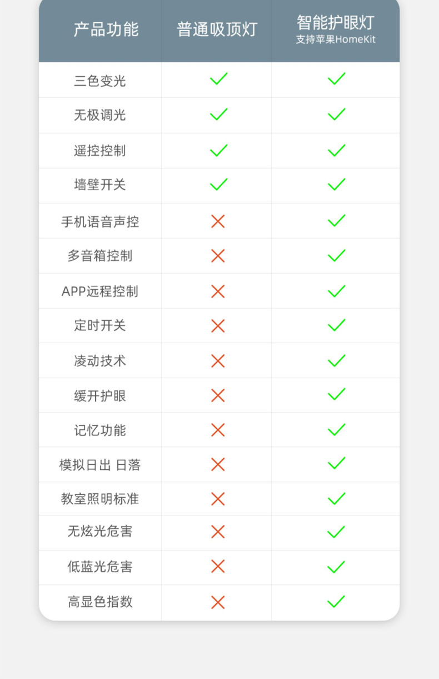The height and width of the screenshot is (679, 439).
Task: Click the red cross for APP远程控制
Action: [x=218, y=291]
